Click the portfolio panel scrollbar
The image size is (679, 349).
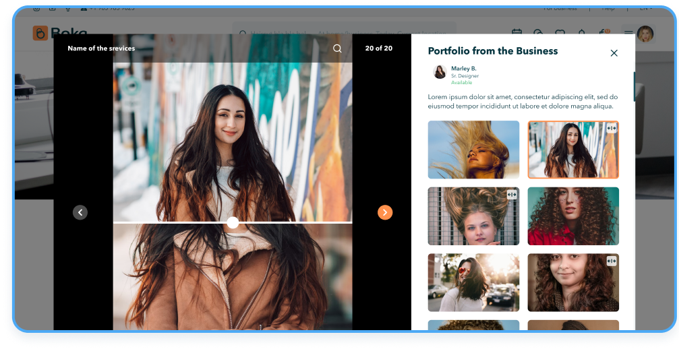pyautogui.click(x=634, y=86)
